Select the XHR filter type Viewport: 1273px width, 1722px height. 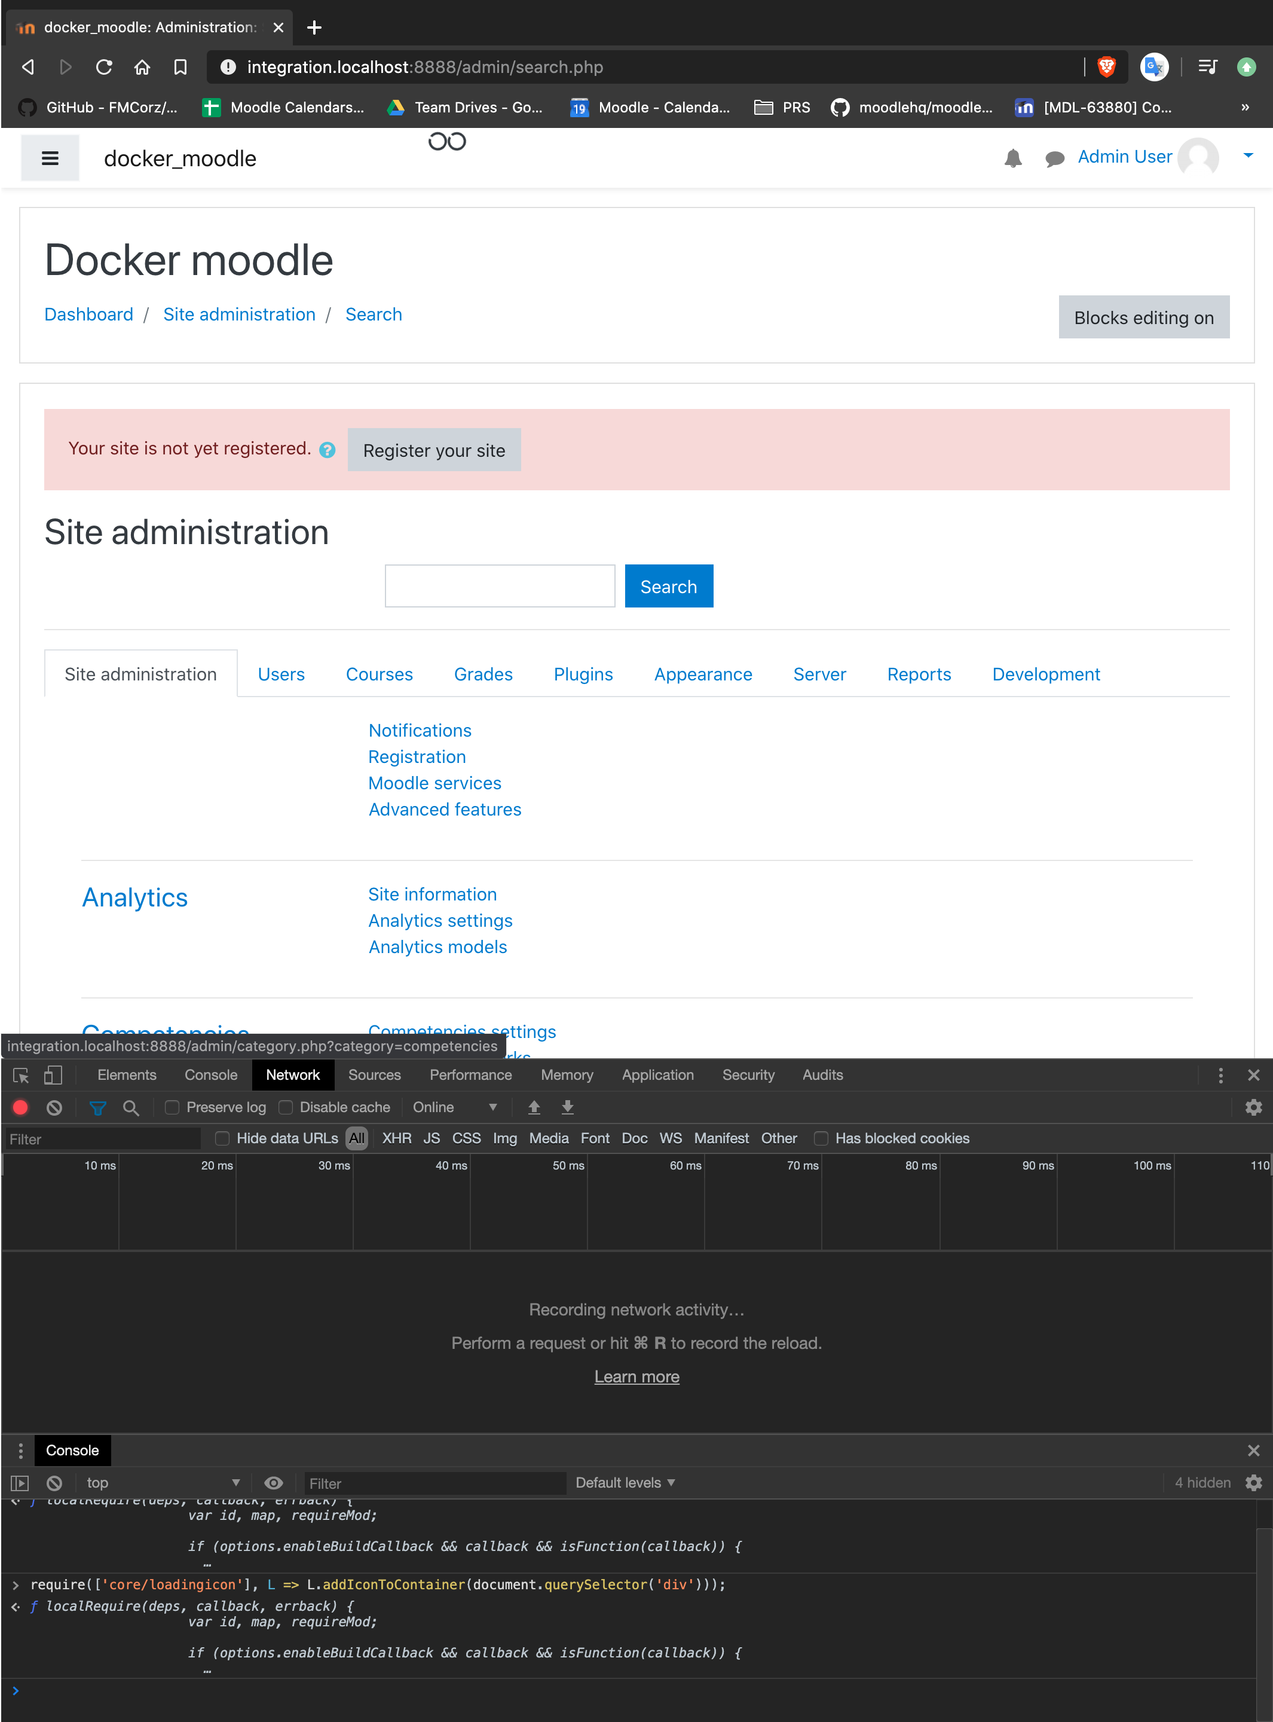397,1138
